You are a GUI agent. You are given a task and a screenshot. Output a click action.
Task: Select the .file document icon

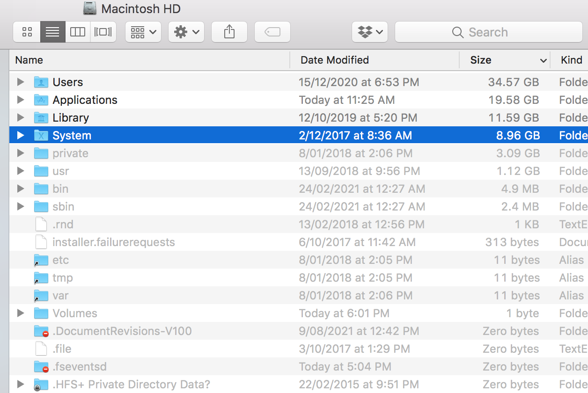(41, 349)
